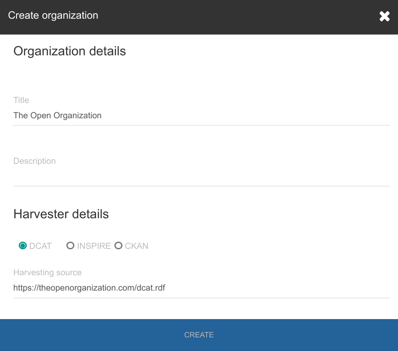Click the Title field label
398x351 pixels.
coord(21,100)
